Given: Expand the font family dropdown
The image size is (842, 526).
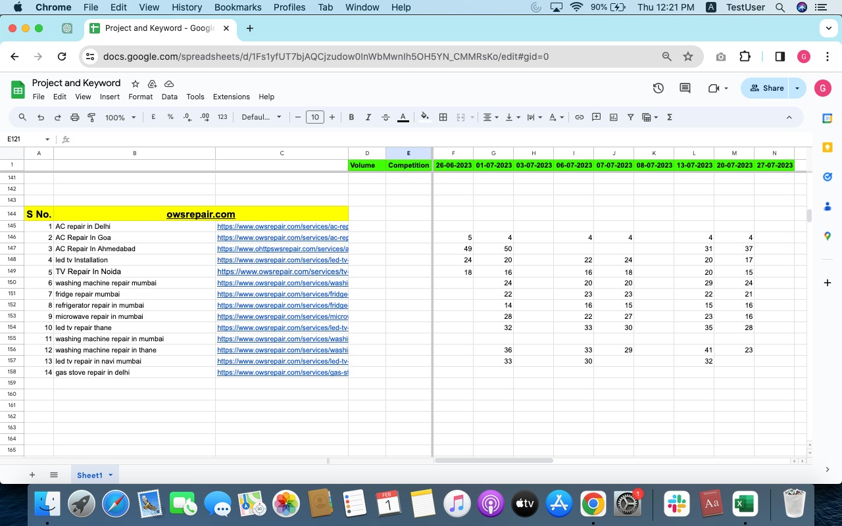Looking at the screenshot, I should (x=261, y=117).
